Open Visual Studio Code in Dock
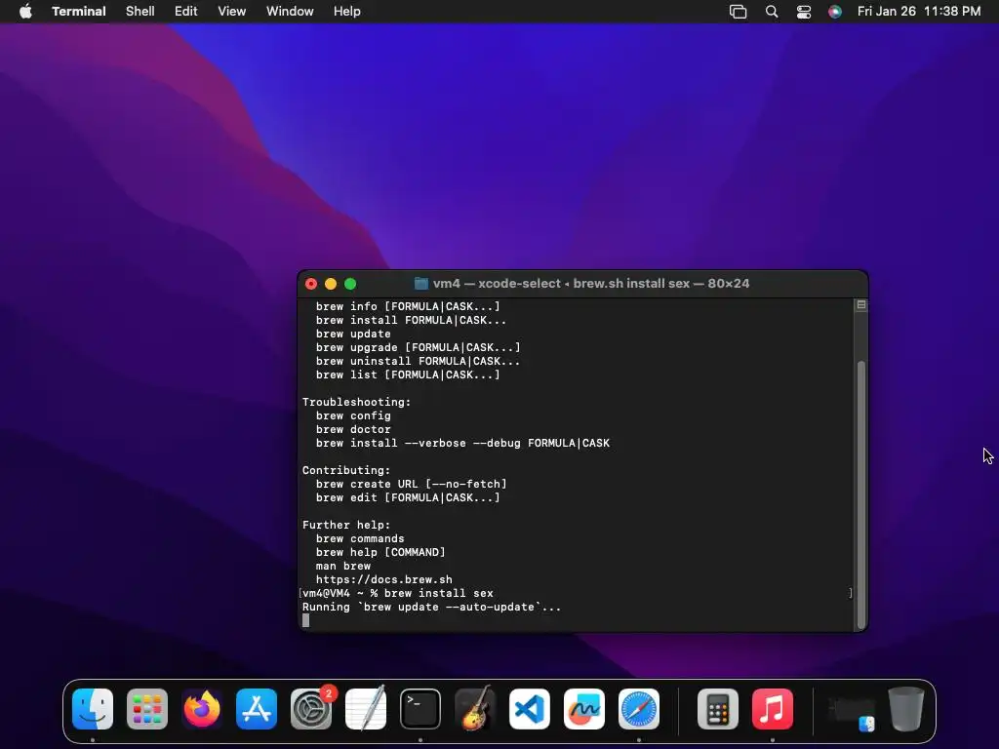Image resolution: width=999 pixels, height=749 pixels. coord(530,709)
